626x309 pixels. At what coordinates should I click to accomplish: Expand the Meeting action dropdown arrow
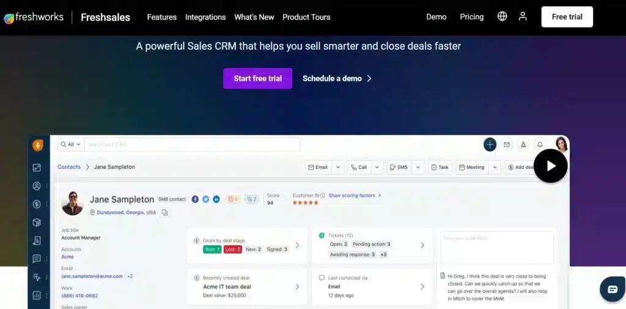(495, 167)
